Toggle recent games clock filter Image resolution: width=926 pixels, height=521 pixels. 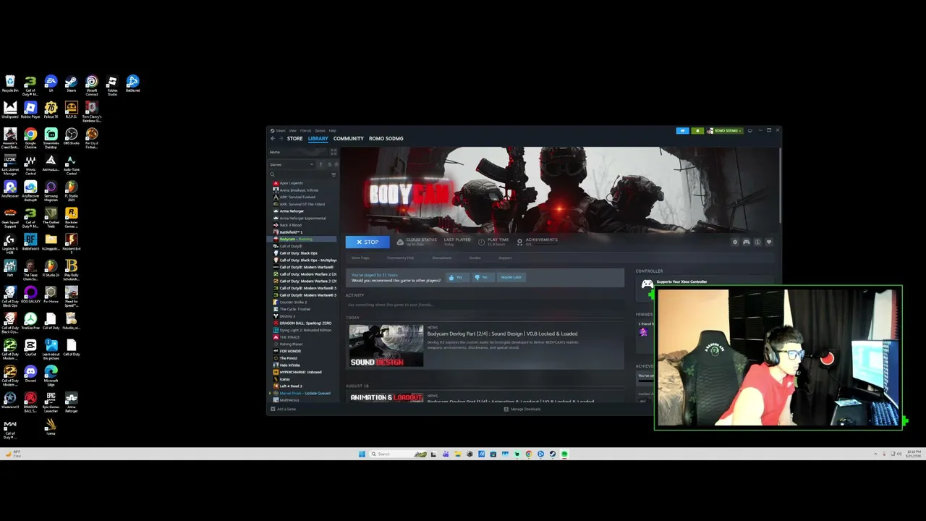[x=329, y=164]
